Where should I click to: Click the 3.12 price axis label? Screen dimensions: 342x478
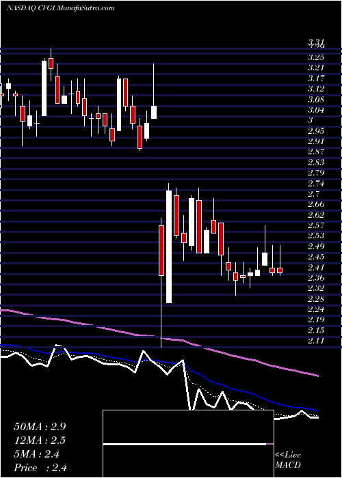pyautogui.click(x=316, y=89)
